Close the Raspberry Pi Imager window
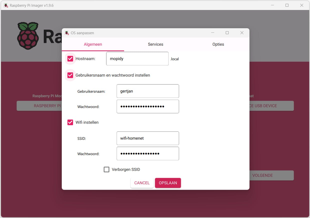This screenshot has height=218, width=310. tap(302, 5)
